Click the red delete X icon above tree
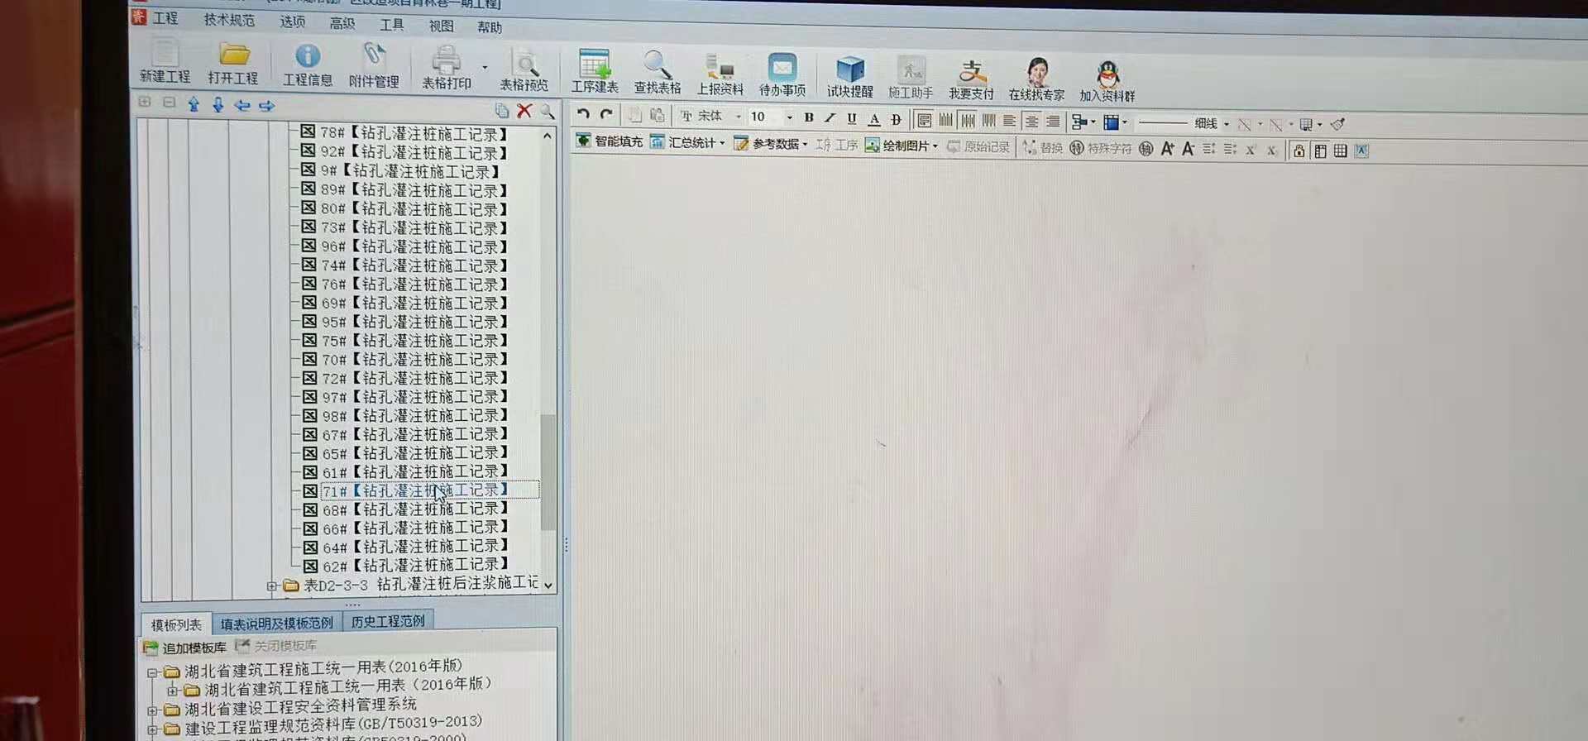Image resolution: width=1588 pixels, height=741 pixels. point(524,111)
